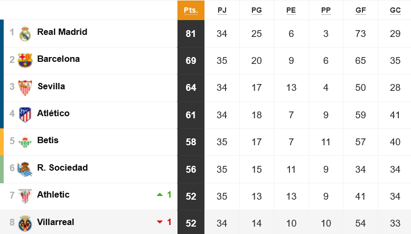Viewport: 411px width, 234px height.
Task: Go to the Sevilla team page
Action: [x=51, y=86]
